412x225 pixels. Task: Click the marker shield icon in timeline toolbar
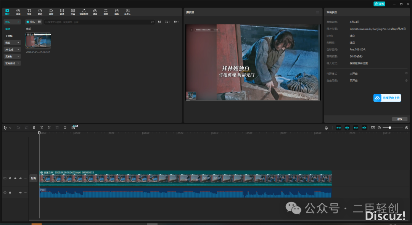click(x=65, y=128)
